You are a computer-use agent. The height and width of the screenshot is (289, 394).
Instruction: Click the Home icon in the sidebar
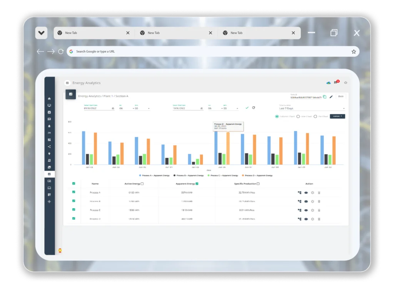(x=49, y=99)
